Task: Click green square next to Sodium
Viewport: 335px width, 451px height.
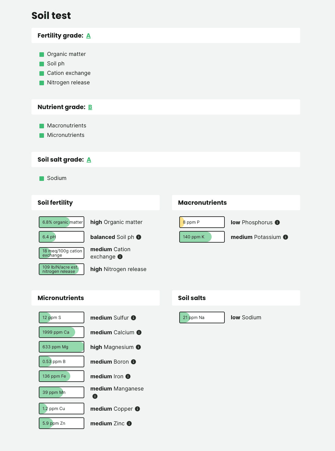Action: (x=42, y=178)
